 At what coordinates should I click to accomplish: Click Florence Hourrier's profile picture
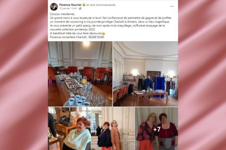54,7
